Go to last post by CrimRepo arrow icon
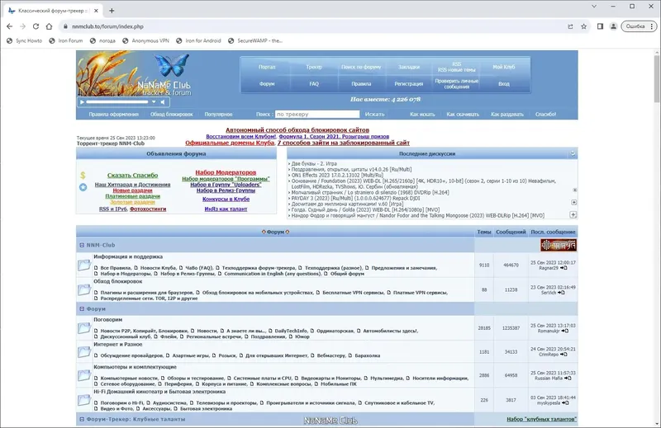The image size is (661, 428). click(x=564, y=355)
